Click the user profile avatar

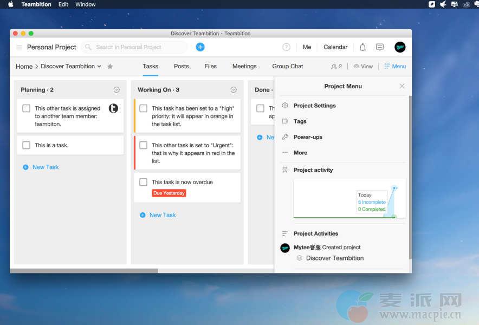[400, 47]
